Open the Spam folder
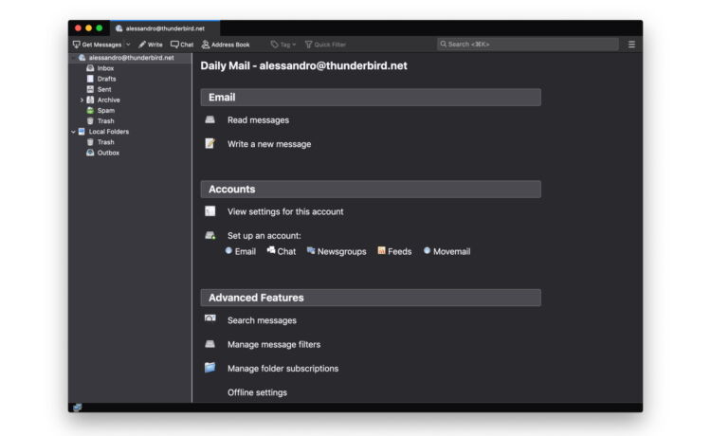 click(105, 111)
